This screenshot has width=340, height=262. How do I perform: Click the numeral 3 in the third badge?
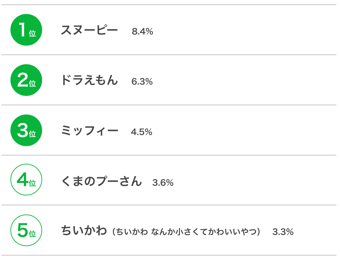23,130
